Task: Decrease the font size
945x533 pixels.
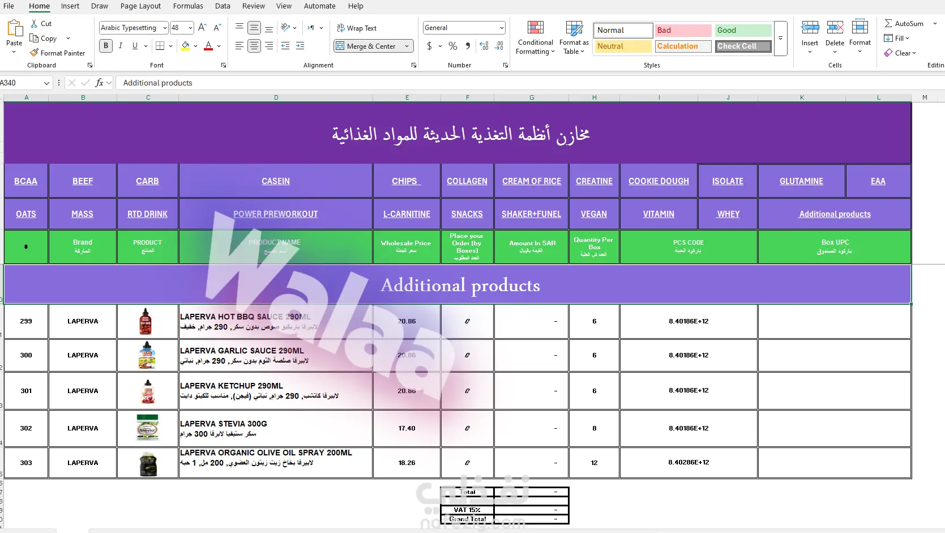Action: 217,28
